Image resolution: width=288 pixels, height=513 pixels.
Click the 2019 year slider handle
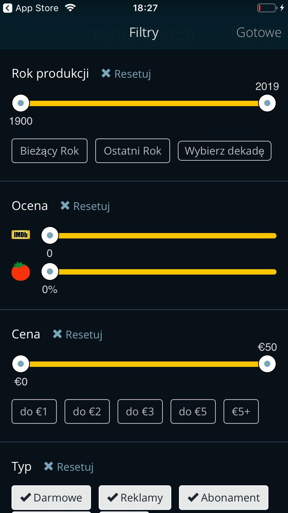[267, 103]
